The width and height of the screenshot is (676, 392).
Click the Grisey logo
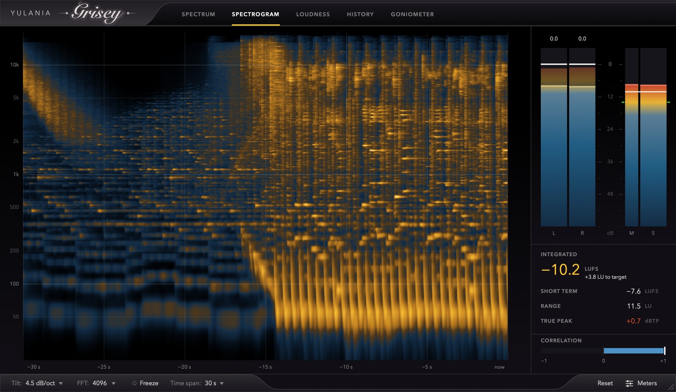pyautogui.click(x=97, y=13)
